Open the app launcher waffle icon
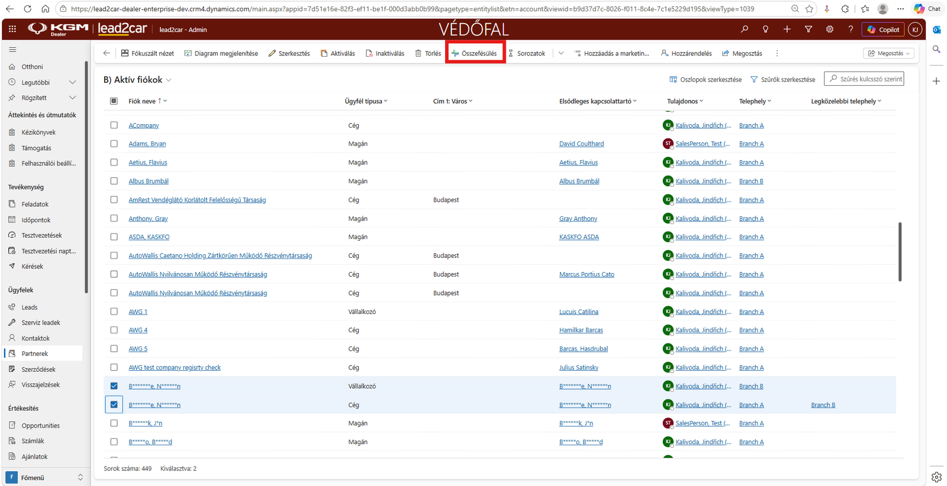This screenshot has width=947, height=486. 12,29
